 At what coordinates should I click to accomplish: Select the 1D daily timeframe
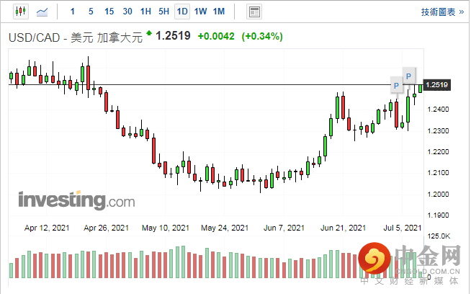pos(182,12)
